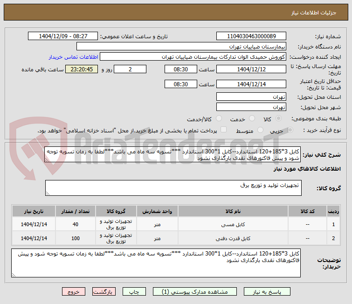Open اطلاعات تماس خریدار link

tap(73, 57)
